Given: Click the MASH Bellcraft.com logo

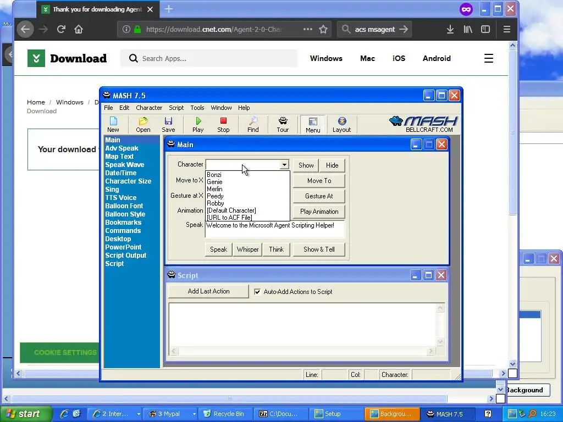Looking at the screenshot, I should pyautogui.click(x=423, y=124).
